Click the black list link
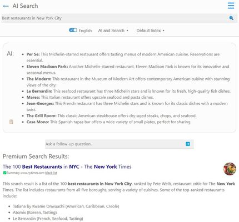 point(51,173)
